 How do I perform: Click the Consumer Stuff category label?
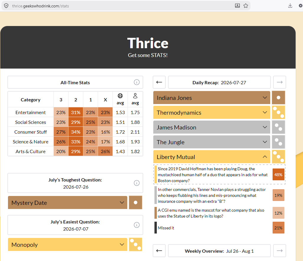click(30, 132)
